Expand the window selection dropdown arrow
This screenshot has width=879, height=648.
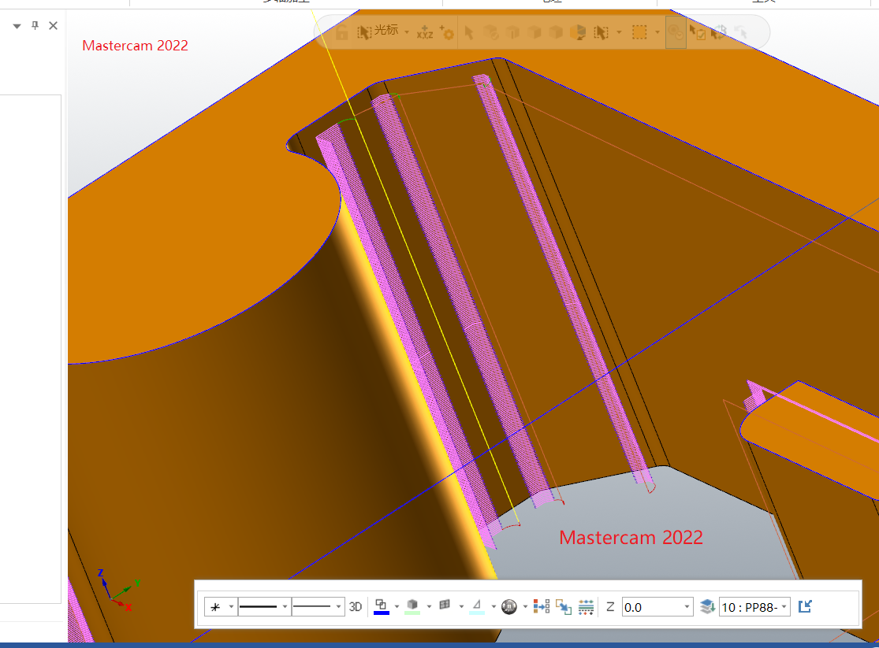(657, 32)
